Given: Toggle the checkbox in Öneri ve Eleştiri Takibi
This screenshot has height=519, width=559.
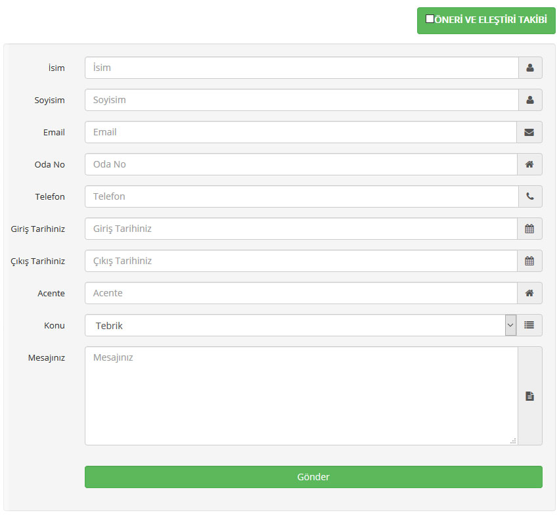Looking at the screenshot, I should click(x=430, y=18).
